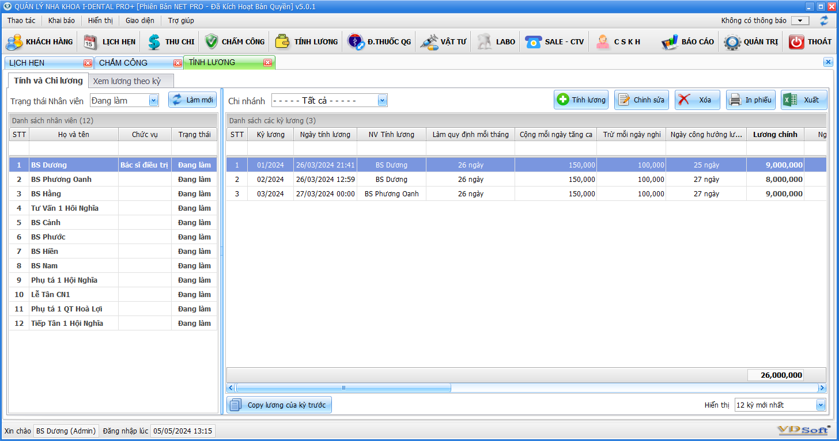This screenshot has width=839, height=441.
Task: Select employee BS Hằng
Action: pos(113,193)
